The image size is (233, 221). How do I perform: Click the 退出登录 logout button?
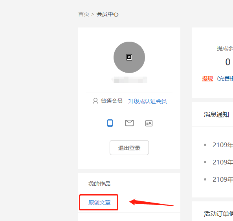tap(129, 148)
